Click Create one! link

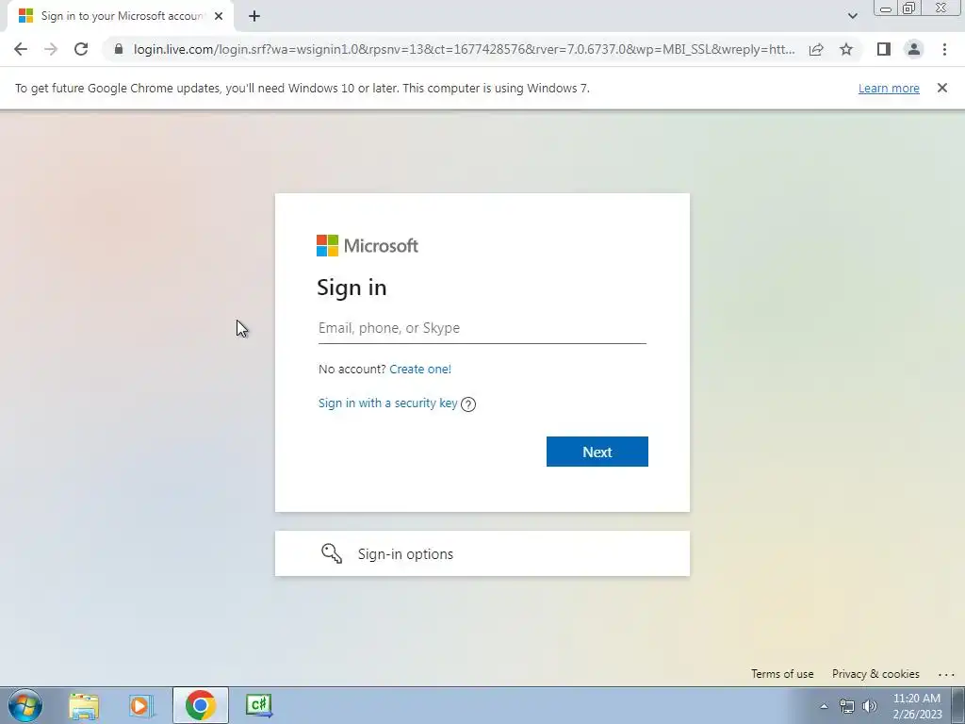point(420,369)
